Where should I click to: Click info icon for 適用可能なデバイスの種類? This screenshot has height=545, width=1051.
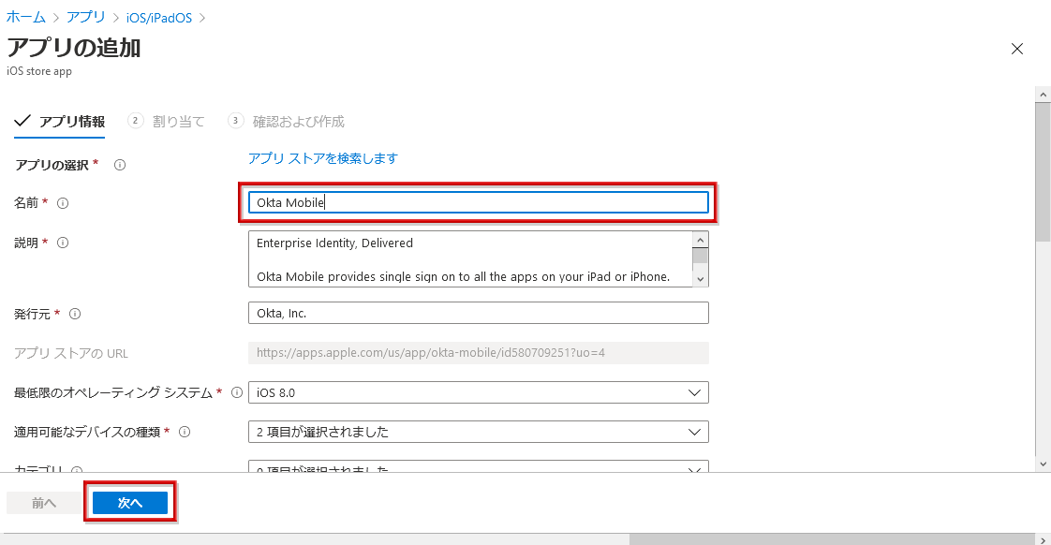point(185,432)
